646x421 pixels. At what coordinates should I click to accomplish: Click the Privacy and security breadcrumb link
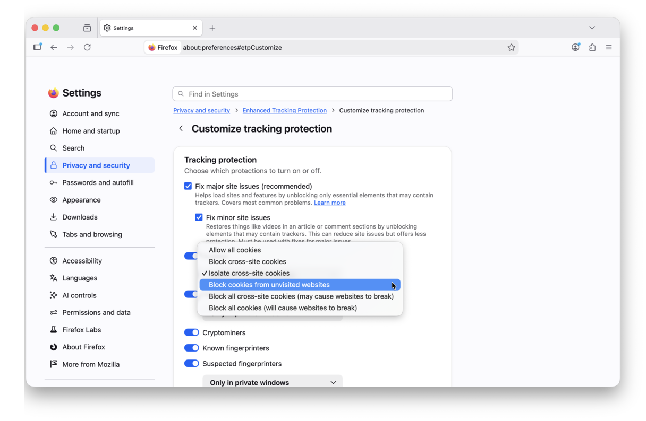coord(201,110)
